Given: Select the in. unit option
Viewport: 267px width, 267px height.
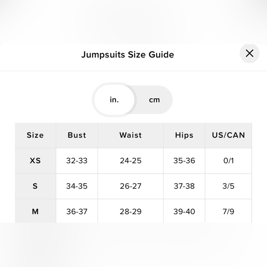Looking at the screenshot, I should [114, 100].
